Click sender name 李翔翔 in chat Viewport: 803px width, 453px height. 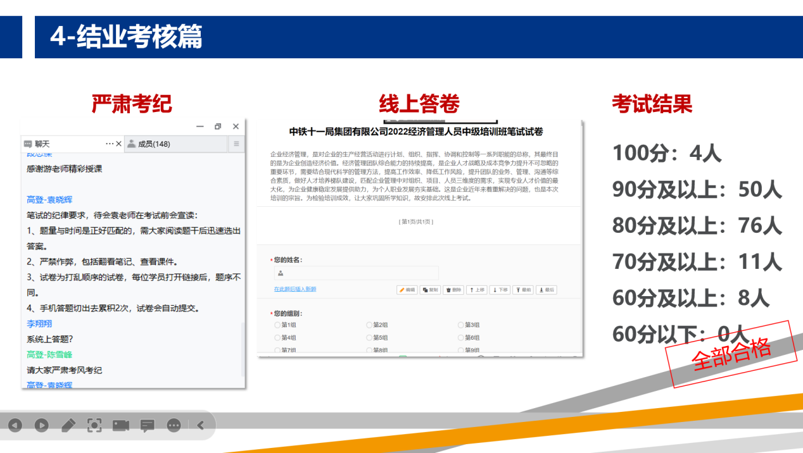[x=38, y=323]
